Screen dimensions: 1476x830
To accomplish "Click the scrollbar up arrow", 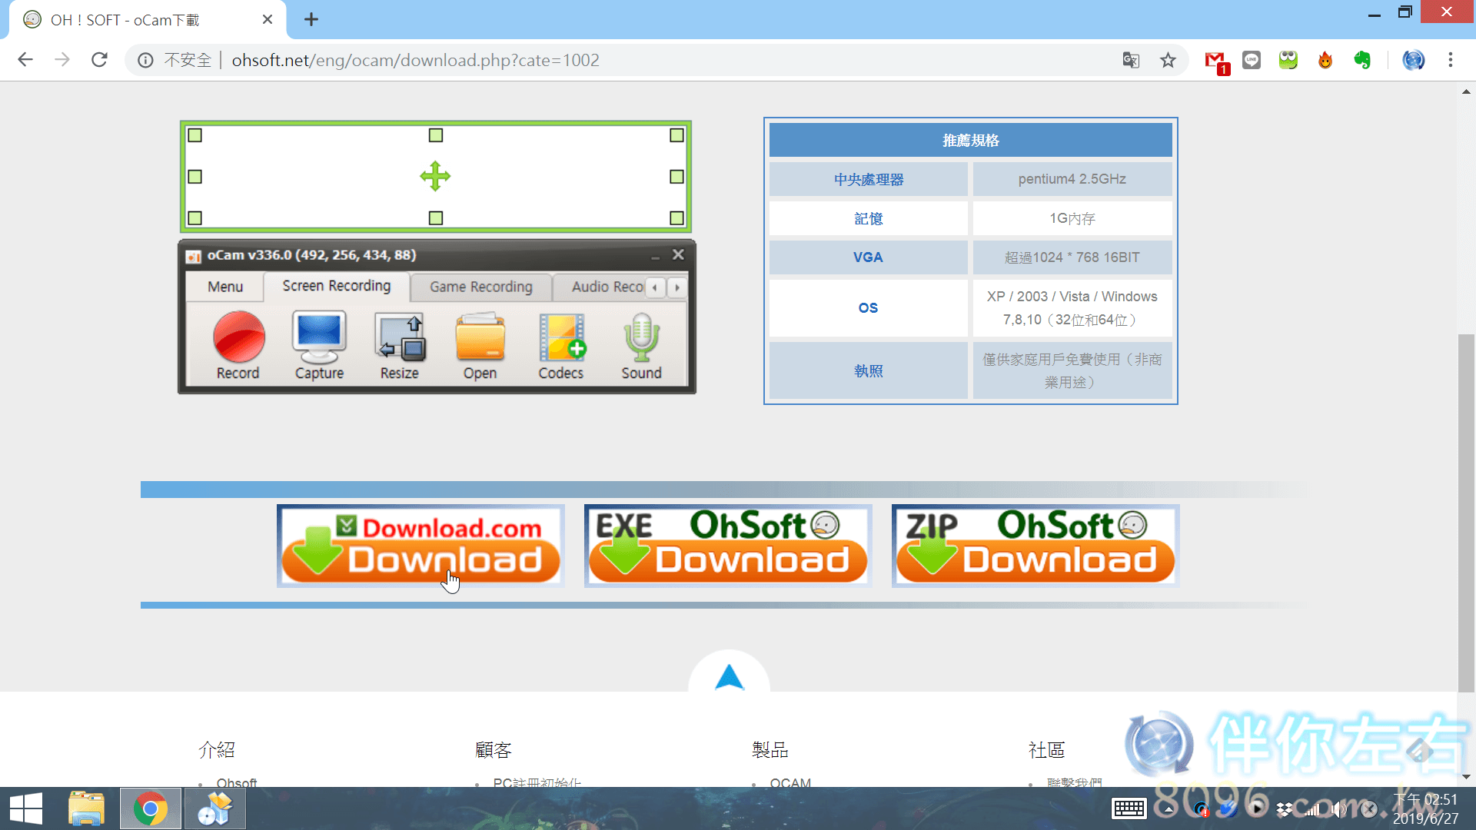I will (1466, 91).
